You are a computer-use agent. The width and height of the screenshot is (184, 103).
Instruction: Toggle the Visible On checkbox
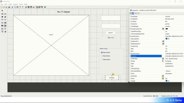[166, 81]
